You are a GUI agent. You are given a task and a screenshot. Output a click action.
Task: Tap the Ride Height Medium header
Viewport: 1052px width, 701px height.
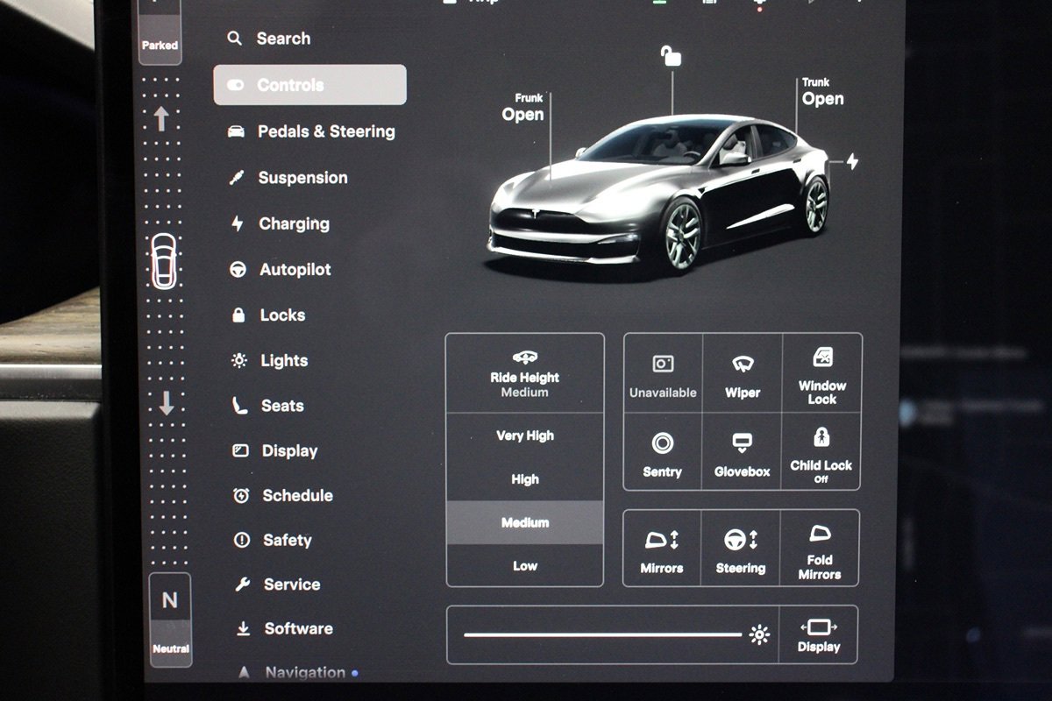coord(525,374)
